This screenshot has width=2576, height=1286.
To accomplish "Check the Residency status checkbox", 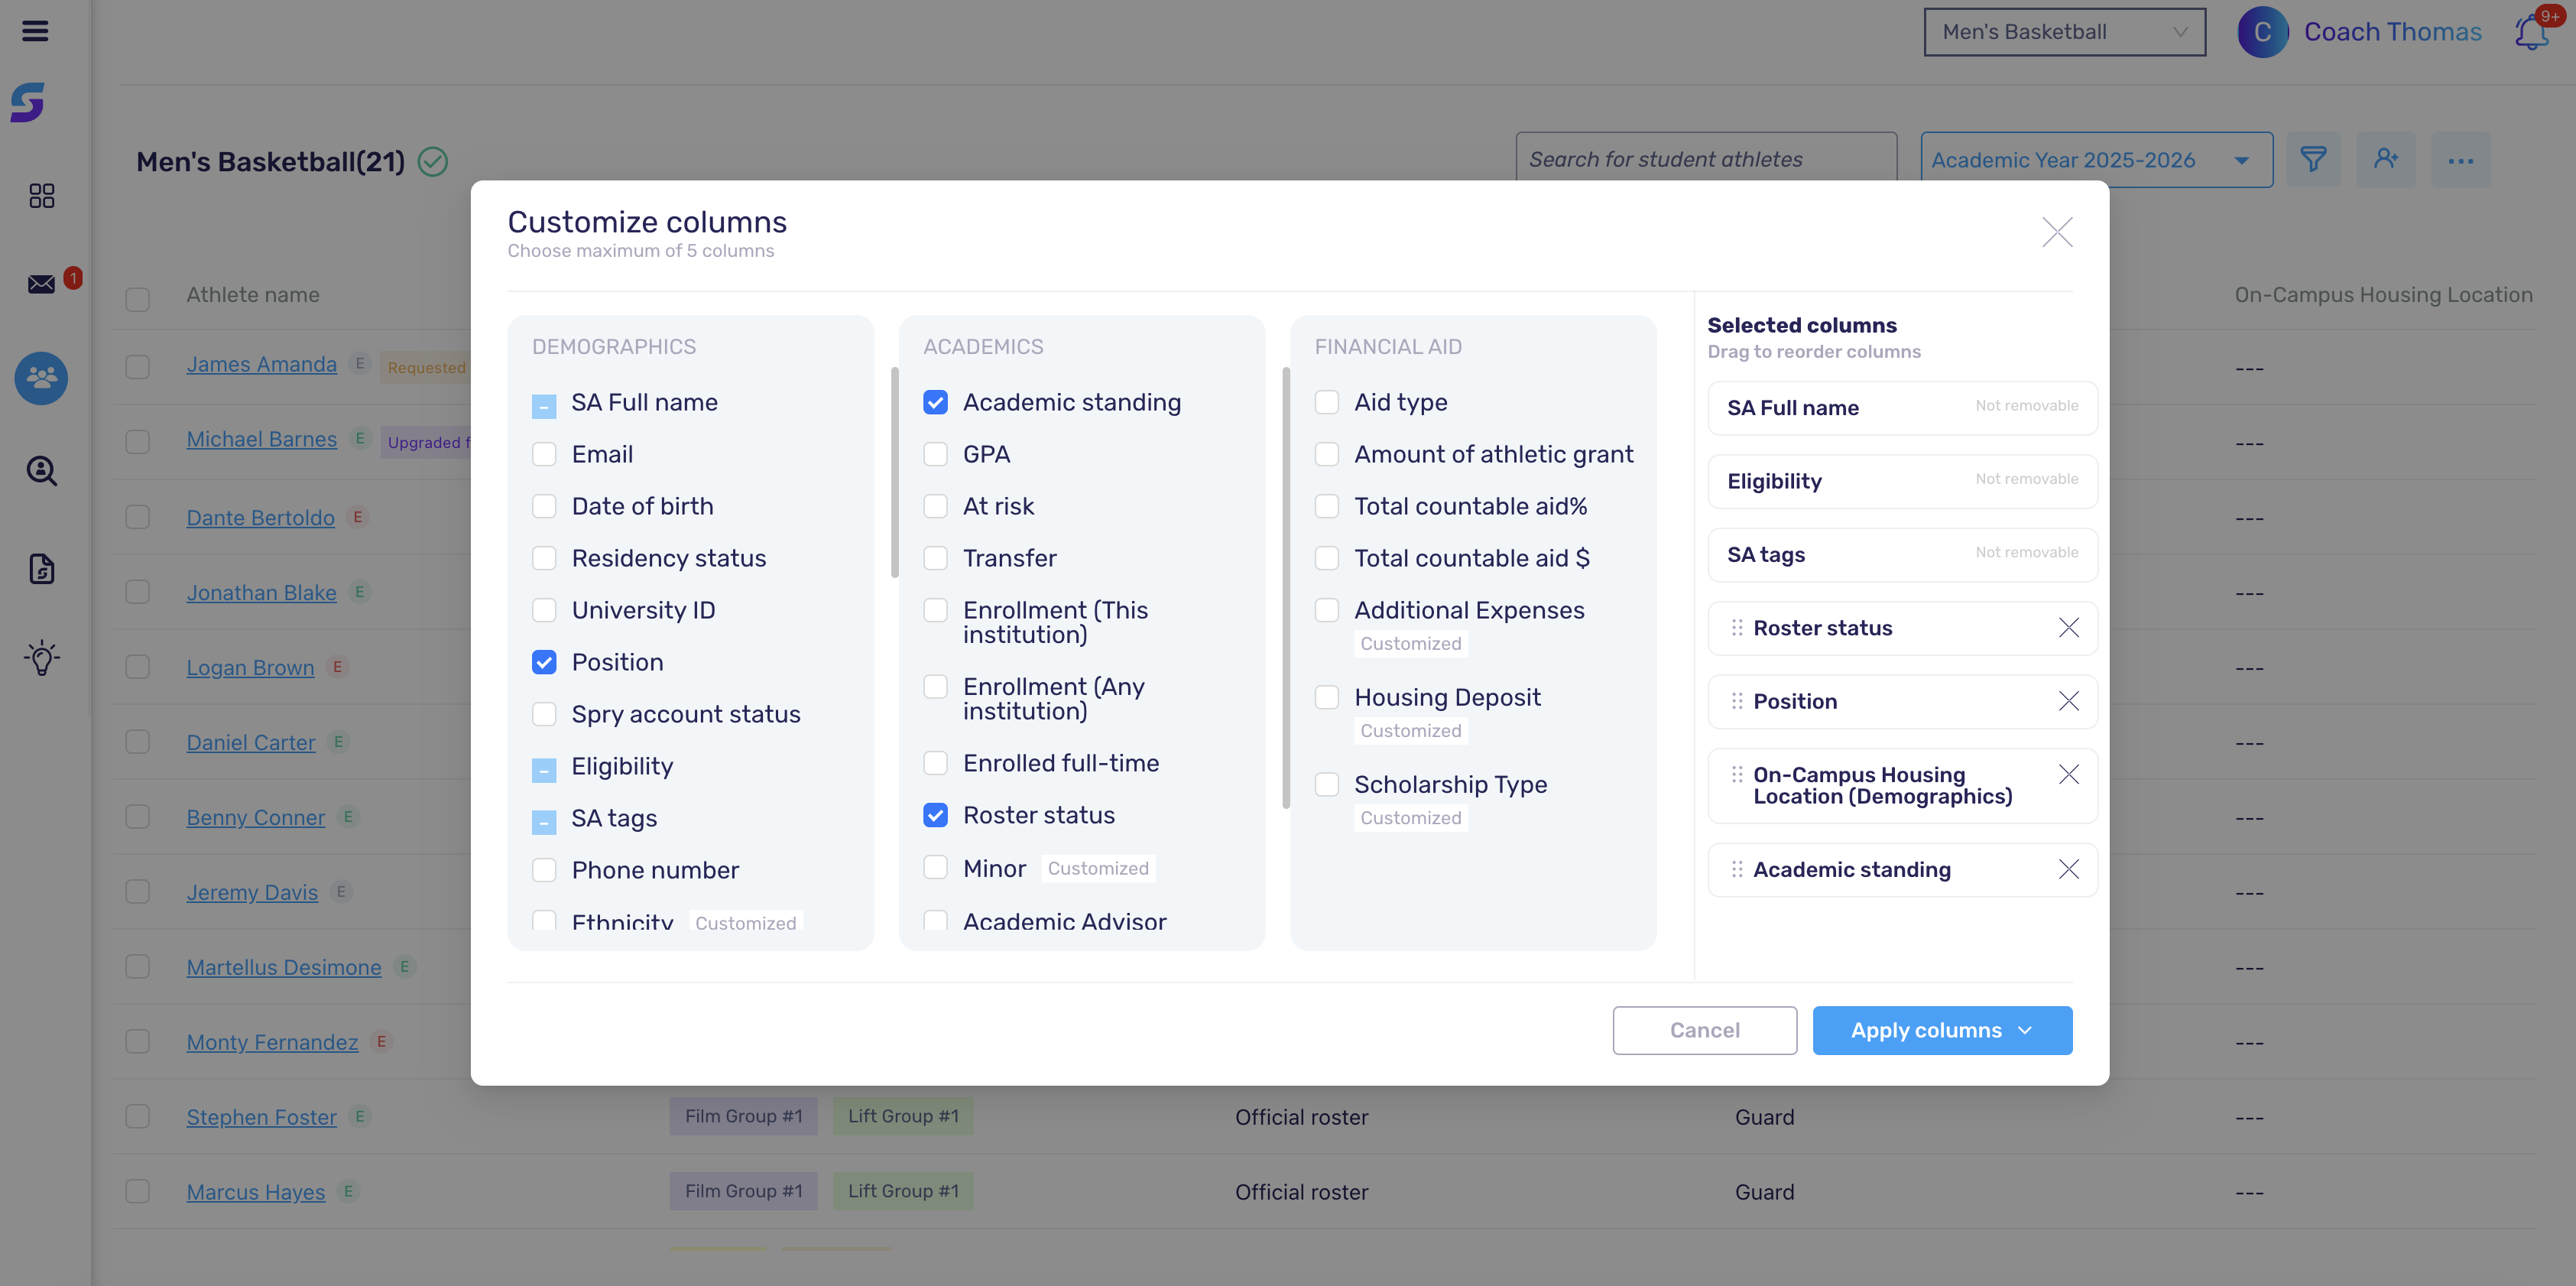I will [x=544, y=558].
